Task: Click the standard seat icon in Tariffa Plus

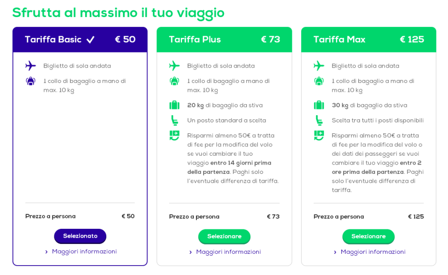Action: tap(174, 120)
